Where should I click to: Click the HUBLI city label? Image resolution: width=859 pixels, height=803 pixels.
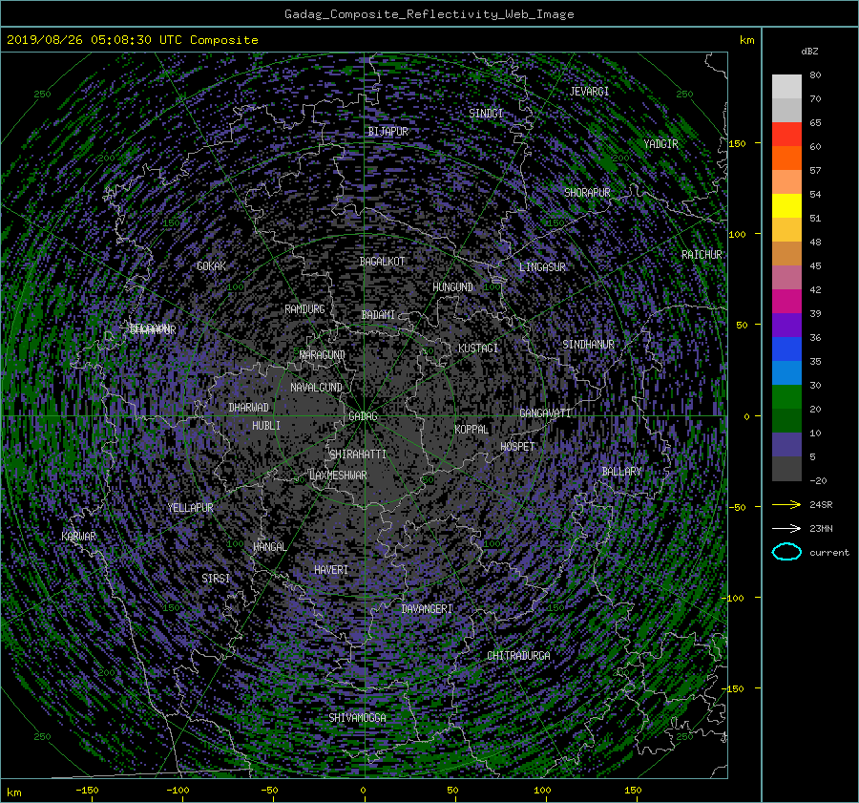pos(265,425)
